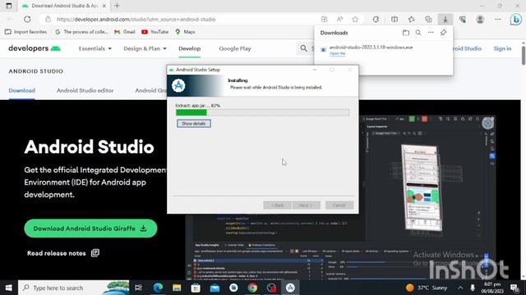Open the downloads folder icon
The height and width of the screenshot is (295, 526).
(x=406, y=33)
